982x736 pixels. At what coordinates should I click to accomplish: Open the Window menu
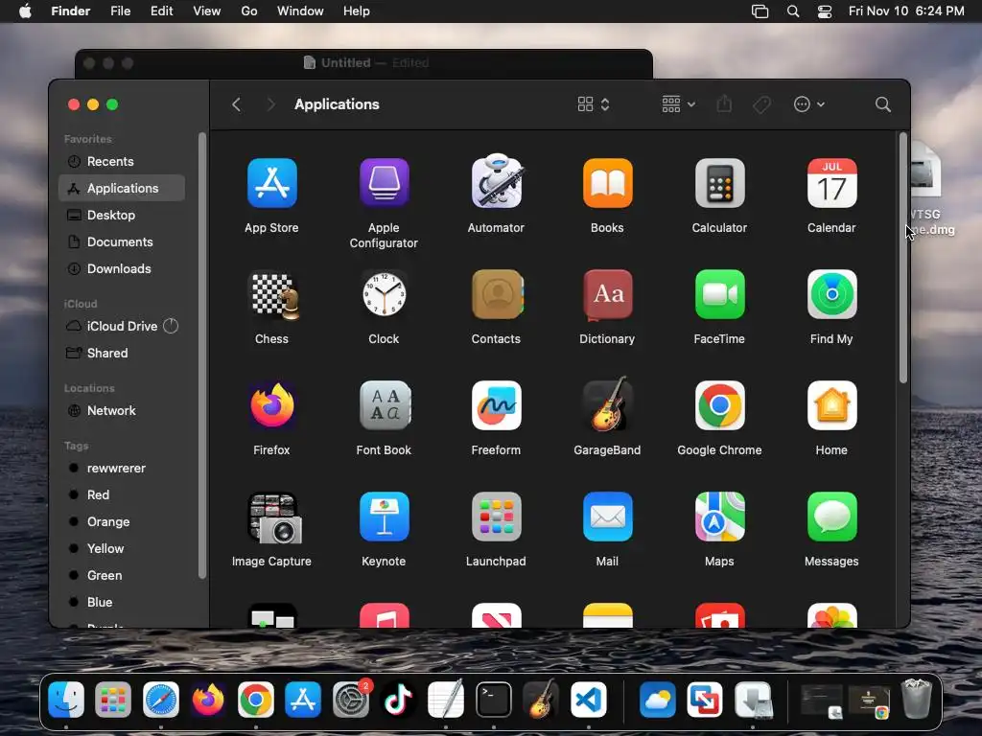pyautogui.click(x=300, y=11)
